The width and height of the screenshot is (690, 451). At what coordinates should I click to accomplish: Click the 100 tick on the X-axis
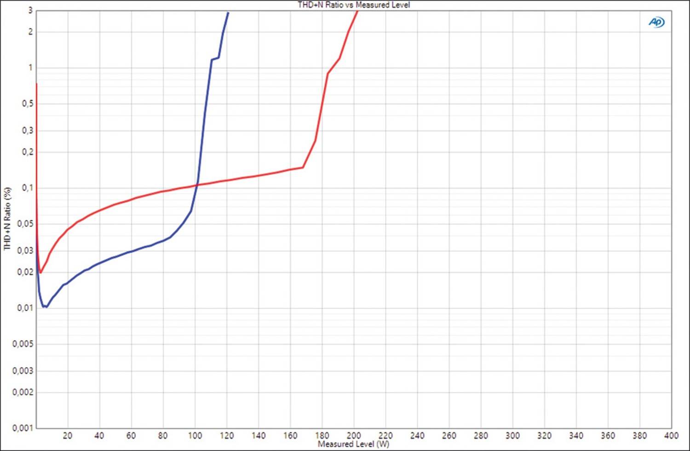coord(195,435)
